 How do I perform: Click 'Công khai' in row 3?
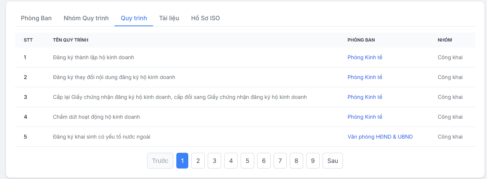pos(450,97)
